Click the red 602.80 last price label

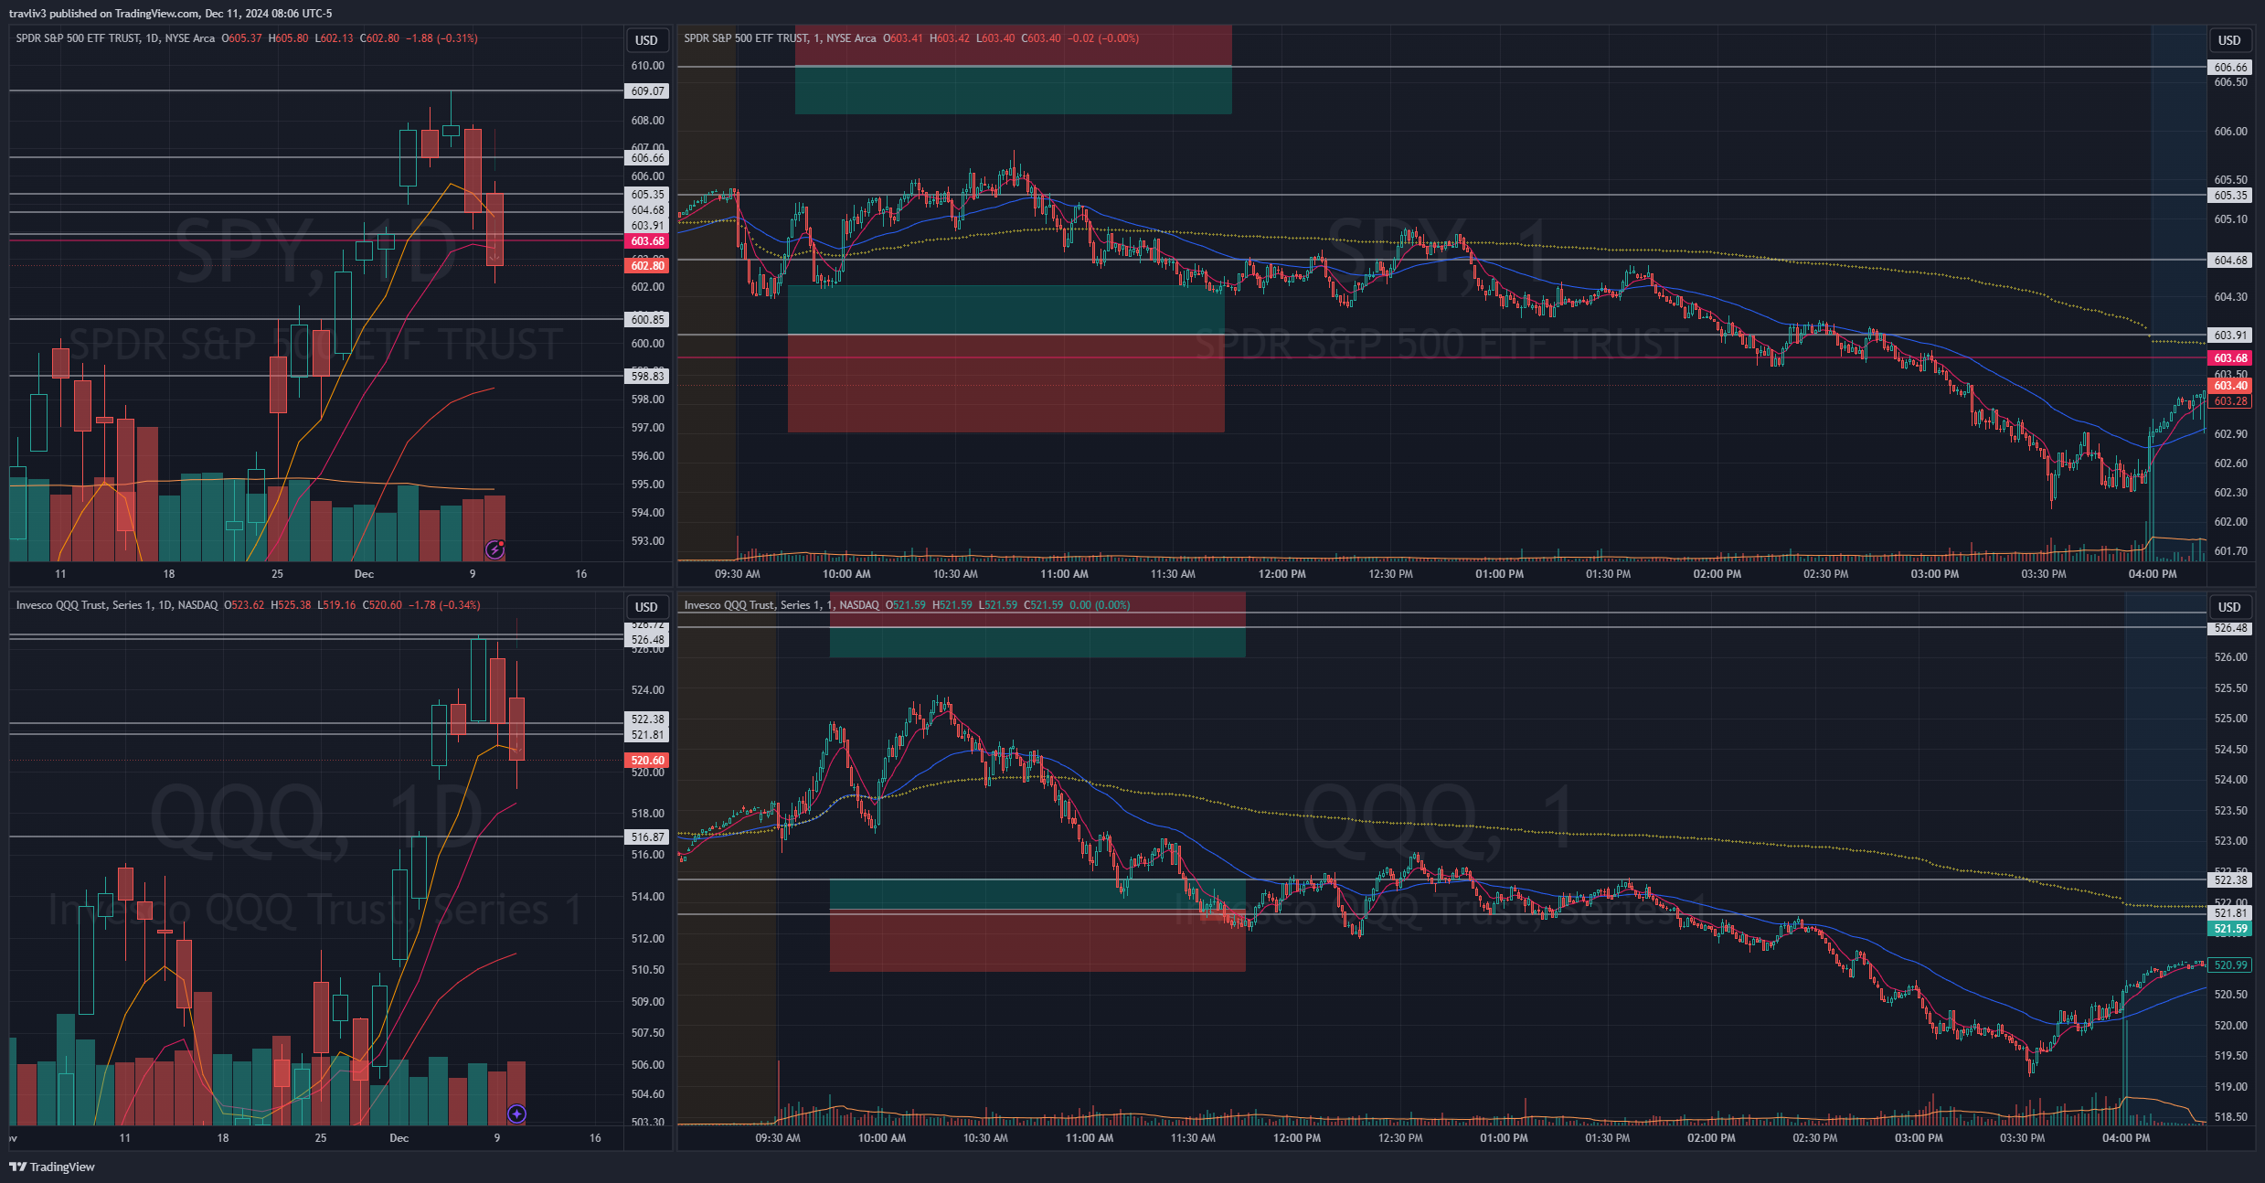[647, 266]
